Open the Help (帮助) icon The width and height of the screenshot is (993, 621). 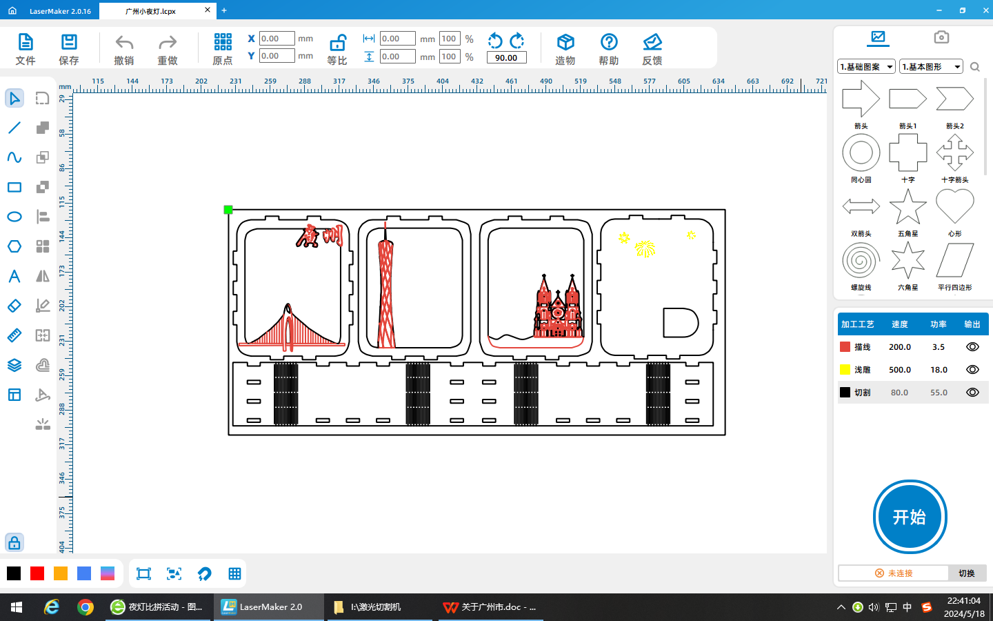coord(609,43)
